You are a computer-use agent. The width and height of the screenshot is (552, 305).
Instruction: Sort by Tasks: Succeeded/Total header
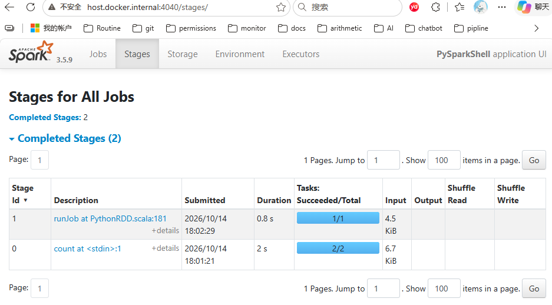coord(329,194)
